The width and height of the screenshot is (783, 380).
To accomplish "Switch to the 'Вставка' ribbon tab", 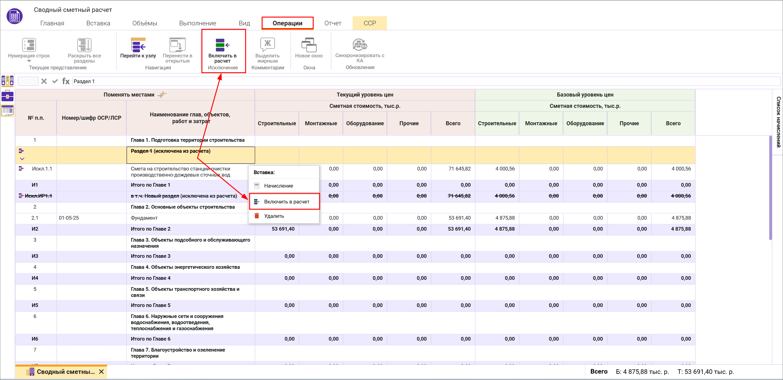I will (98, 23).
